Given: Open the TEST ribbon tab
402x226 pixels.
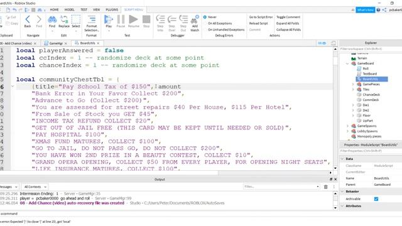Looking at the screenshot, I should [84, 10].
